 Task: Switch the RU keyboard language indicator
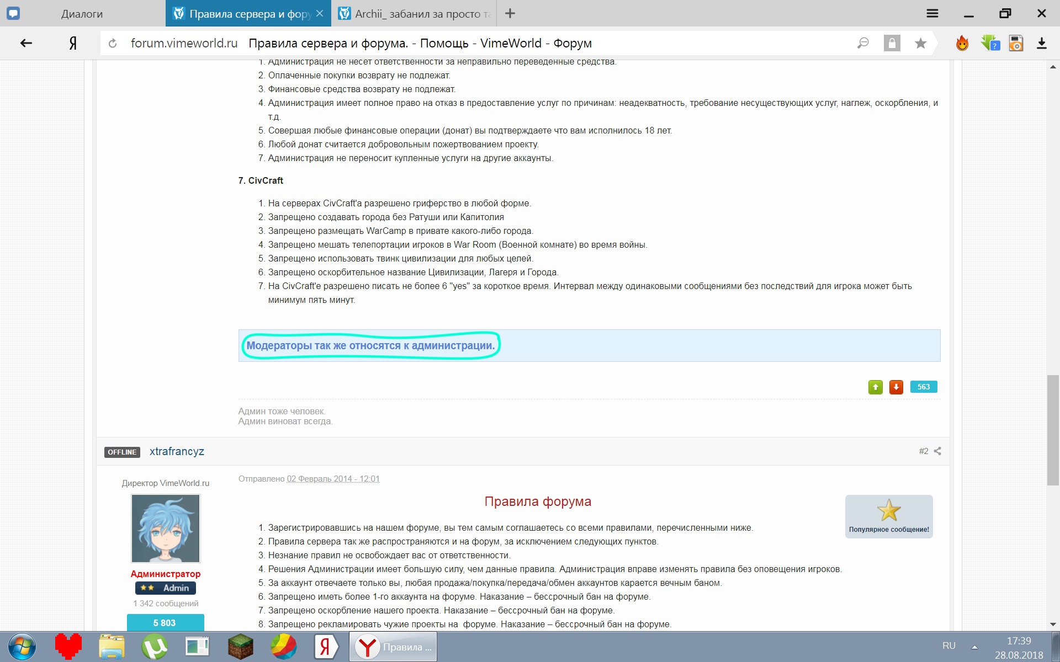point(949,645)
